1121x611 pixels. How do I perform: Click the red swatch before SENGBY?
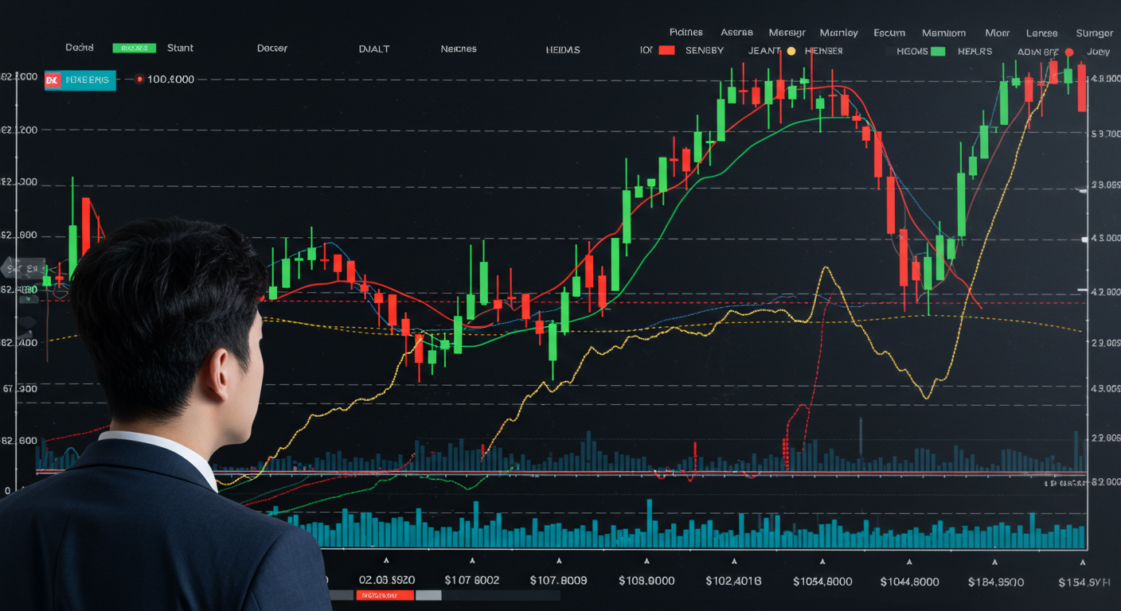tap(667, 50)
